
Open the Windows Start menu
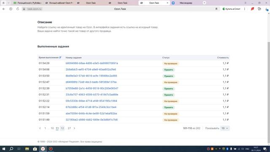pos(4,149)
